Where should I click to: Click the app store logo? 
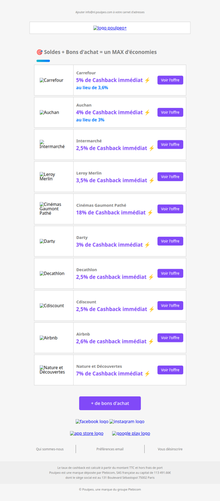pyautogui.click(x=86, y=433)
